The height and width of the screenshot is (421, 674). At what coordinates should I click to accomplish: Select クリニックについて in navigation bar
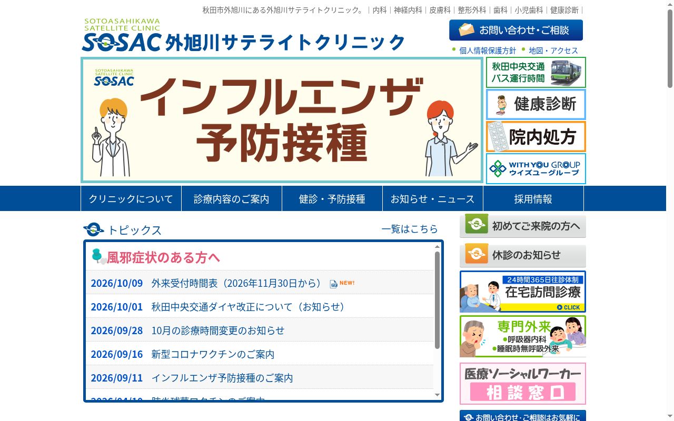pyautogui.click(x=131, y=198)
